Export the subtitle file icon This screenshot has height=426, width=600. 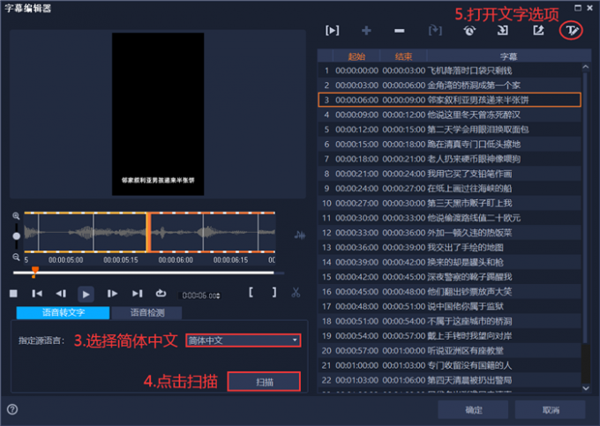click(538, 31)
